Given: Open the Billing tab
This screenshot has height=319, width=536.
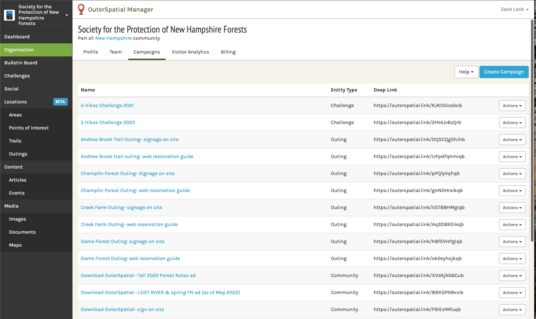Looking at the screenshot, I should click(228, 52).
